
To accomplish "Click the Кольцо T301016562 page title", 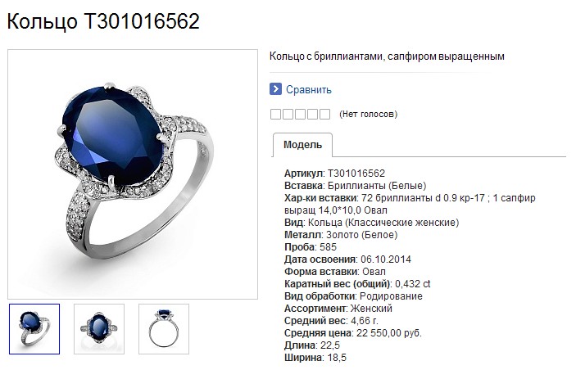I will point(103,21).
